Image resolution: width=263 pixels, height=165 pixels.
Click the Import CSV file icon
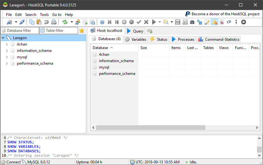(85, 22)
